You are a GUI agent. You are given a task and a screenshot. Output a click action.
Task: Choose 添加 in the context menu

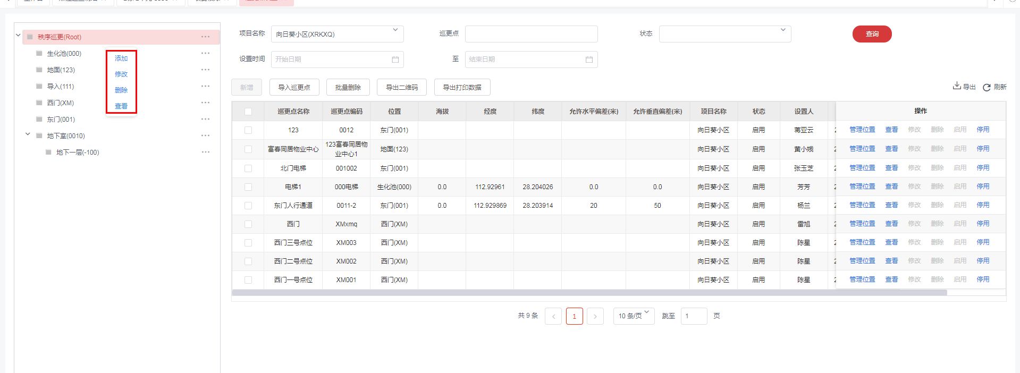(x=121, y=58)
